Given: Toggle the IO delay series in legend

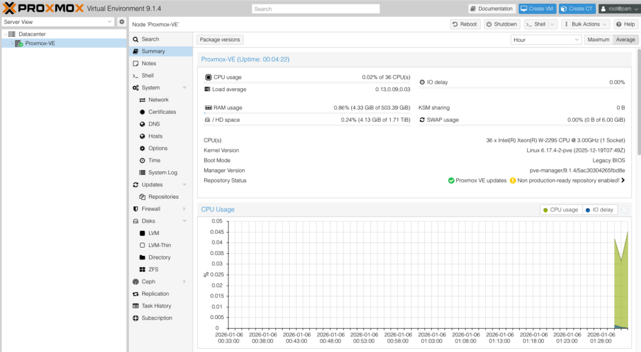Looking at the screenshot, I should (x=599, y=210).
